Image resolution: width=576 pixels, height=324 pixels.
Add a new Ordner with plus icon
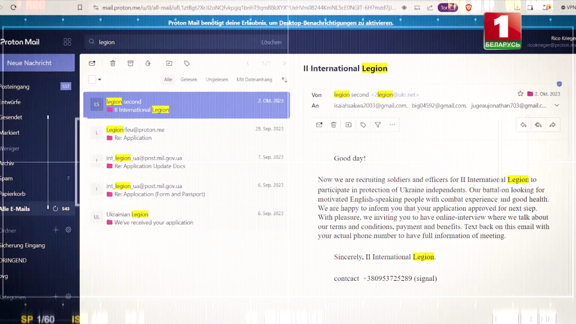tap(56, 230)
